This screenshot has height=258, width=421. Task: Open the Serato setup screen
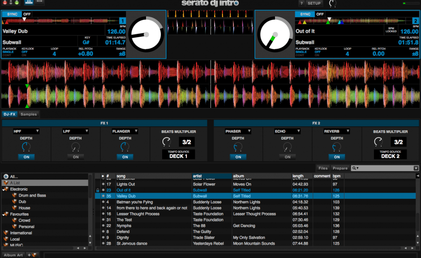coord(314,4)
